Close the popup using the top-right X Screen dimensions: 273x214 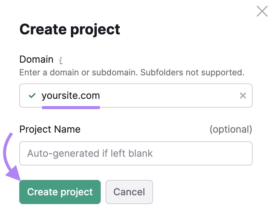coord(262,11)
